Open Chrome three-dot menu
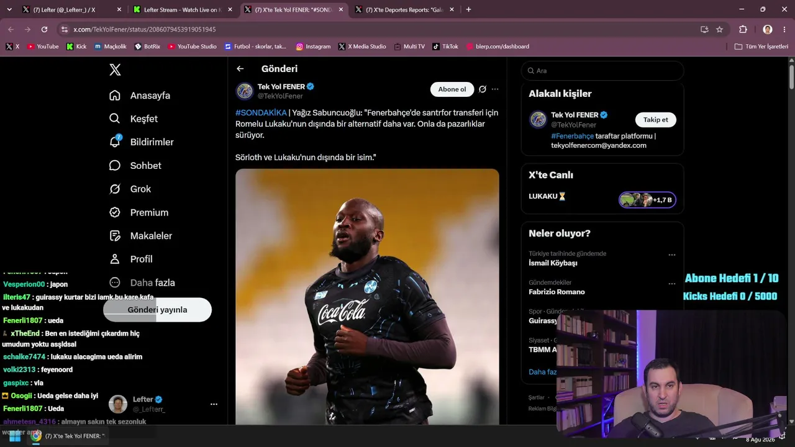 pos(784,29)
